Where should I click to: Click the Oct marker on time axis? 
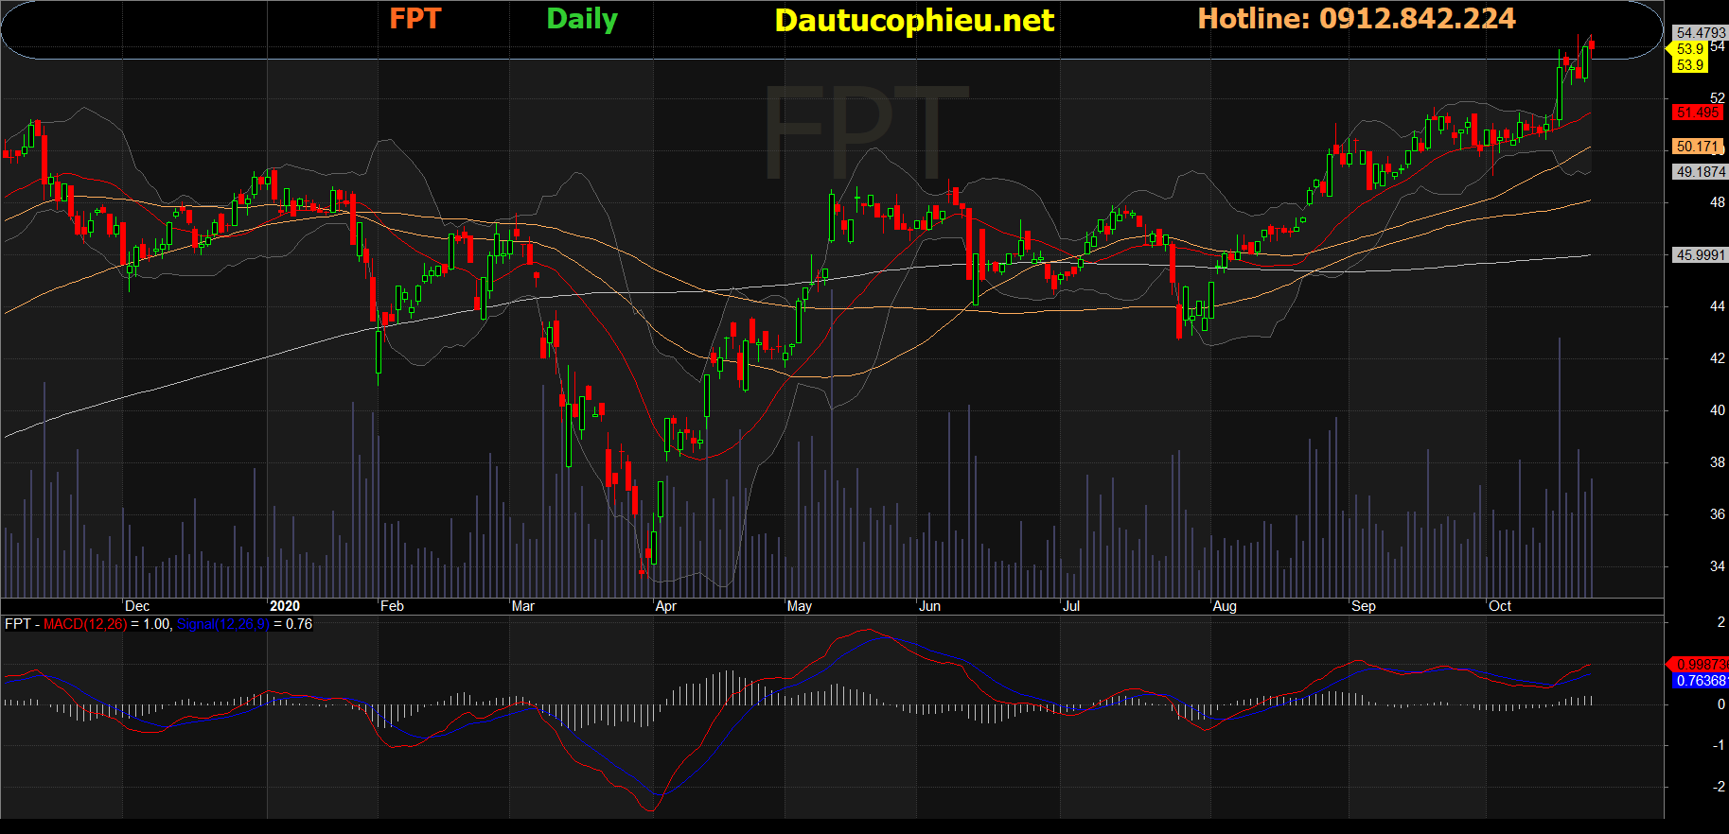coord(1500,606)
